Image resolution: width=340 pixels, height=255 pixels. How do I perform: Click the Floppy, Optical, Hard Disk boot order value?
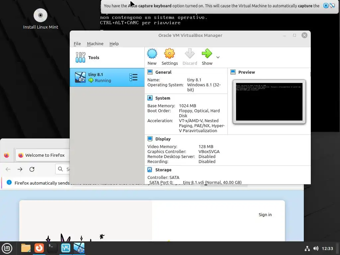(199, 113)
